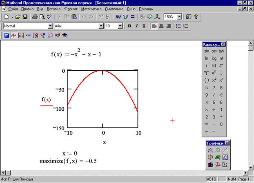Center align text
The width and height of the screenshot is (254, 183).
[161, 26]
